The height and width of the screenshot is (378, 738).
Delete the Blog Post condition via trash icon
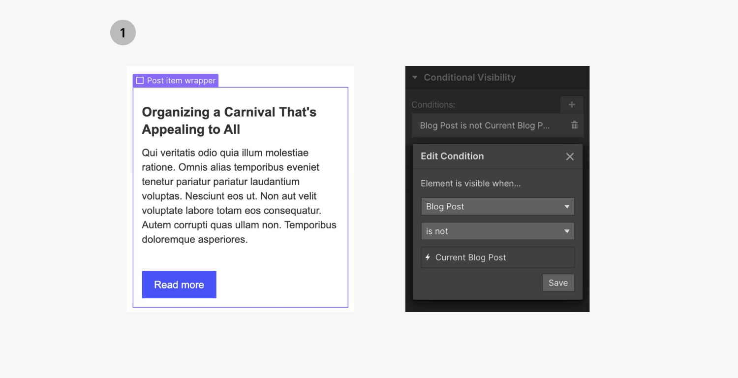pos(574,125)
